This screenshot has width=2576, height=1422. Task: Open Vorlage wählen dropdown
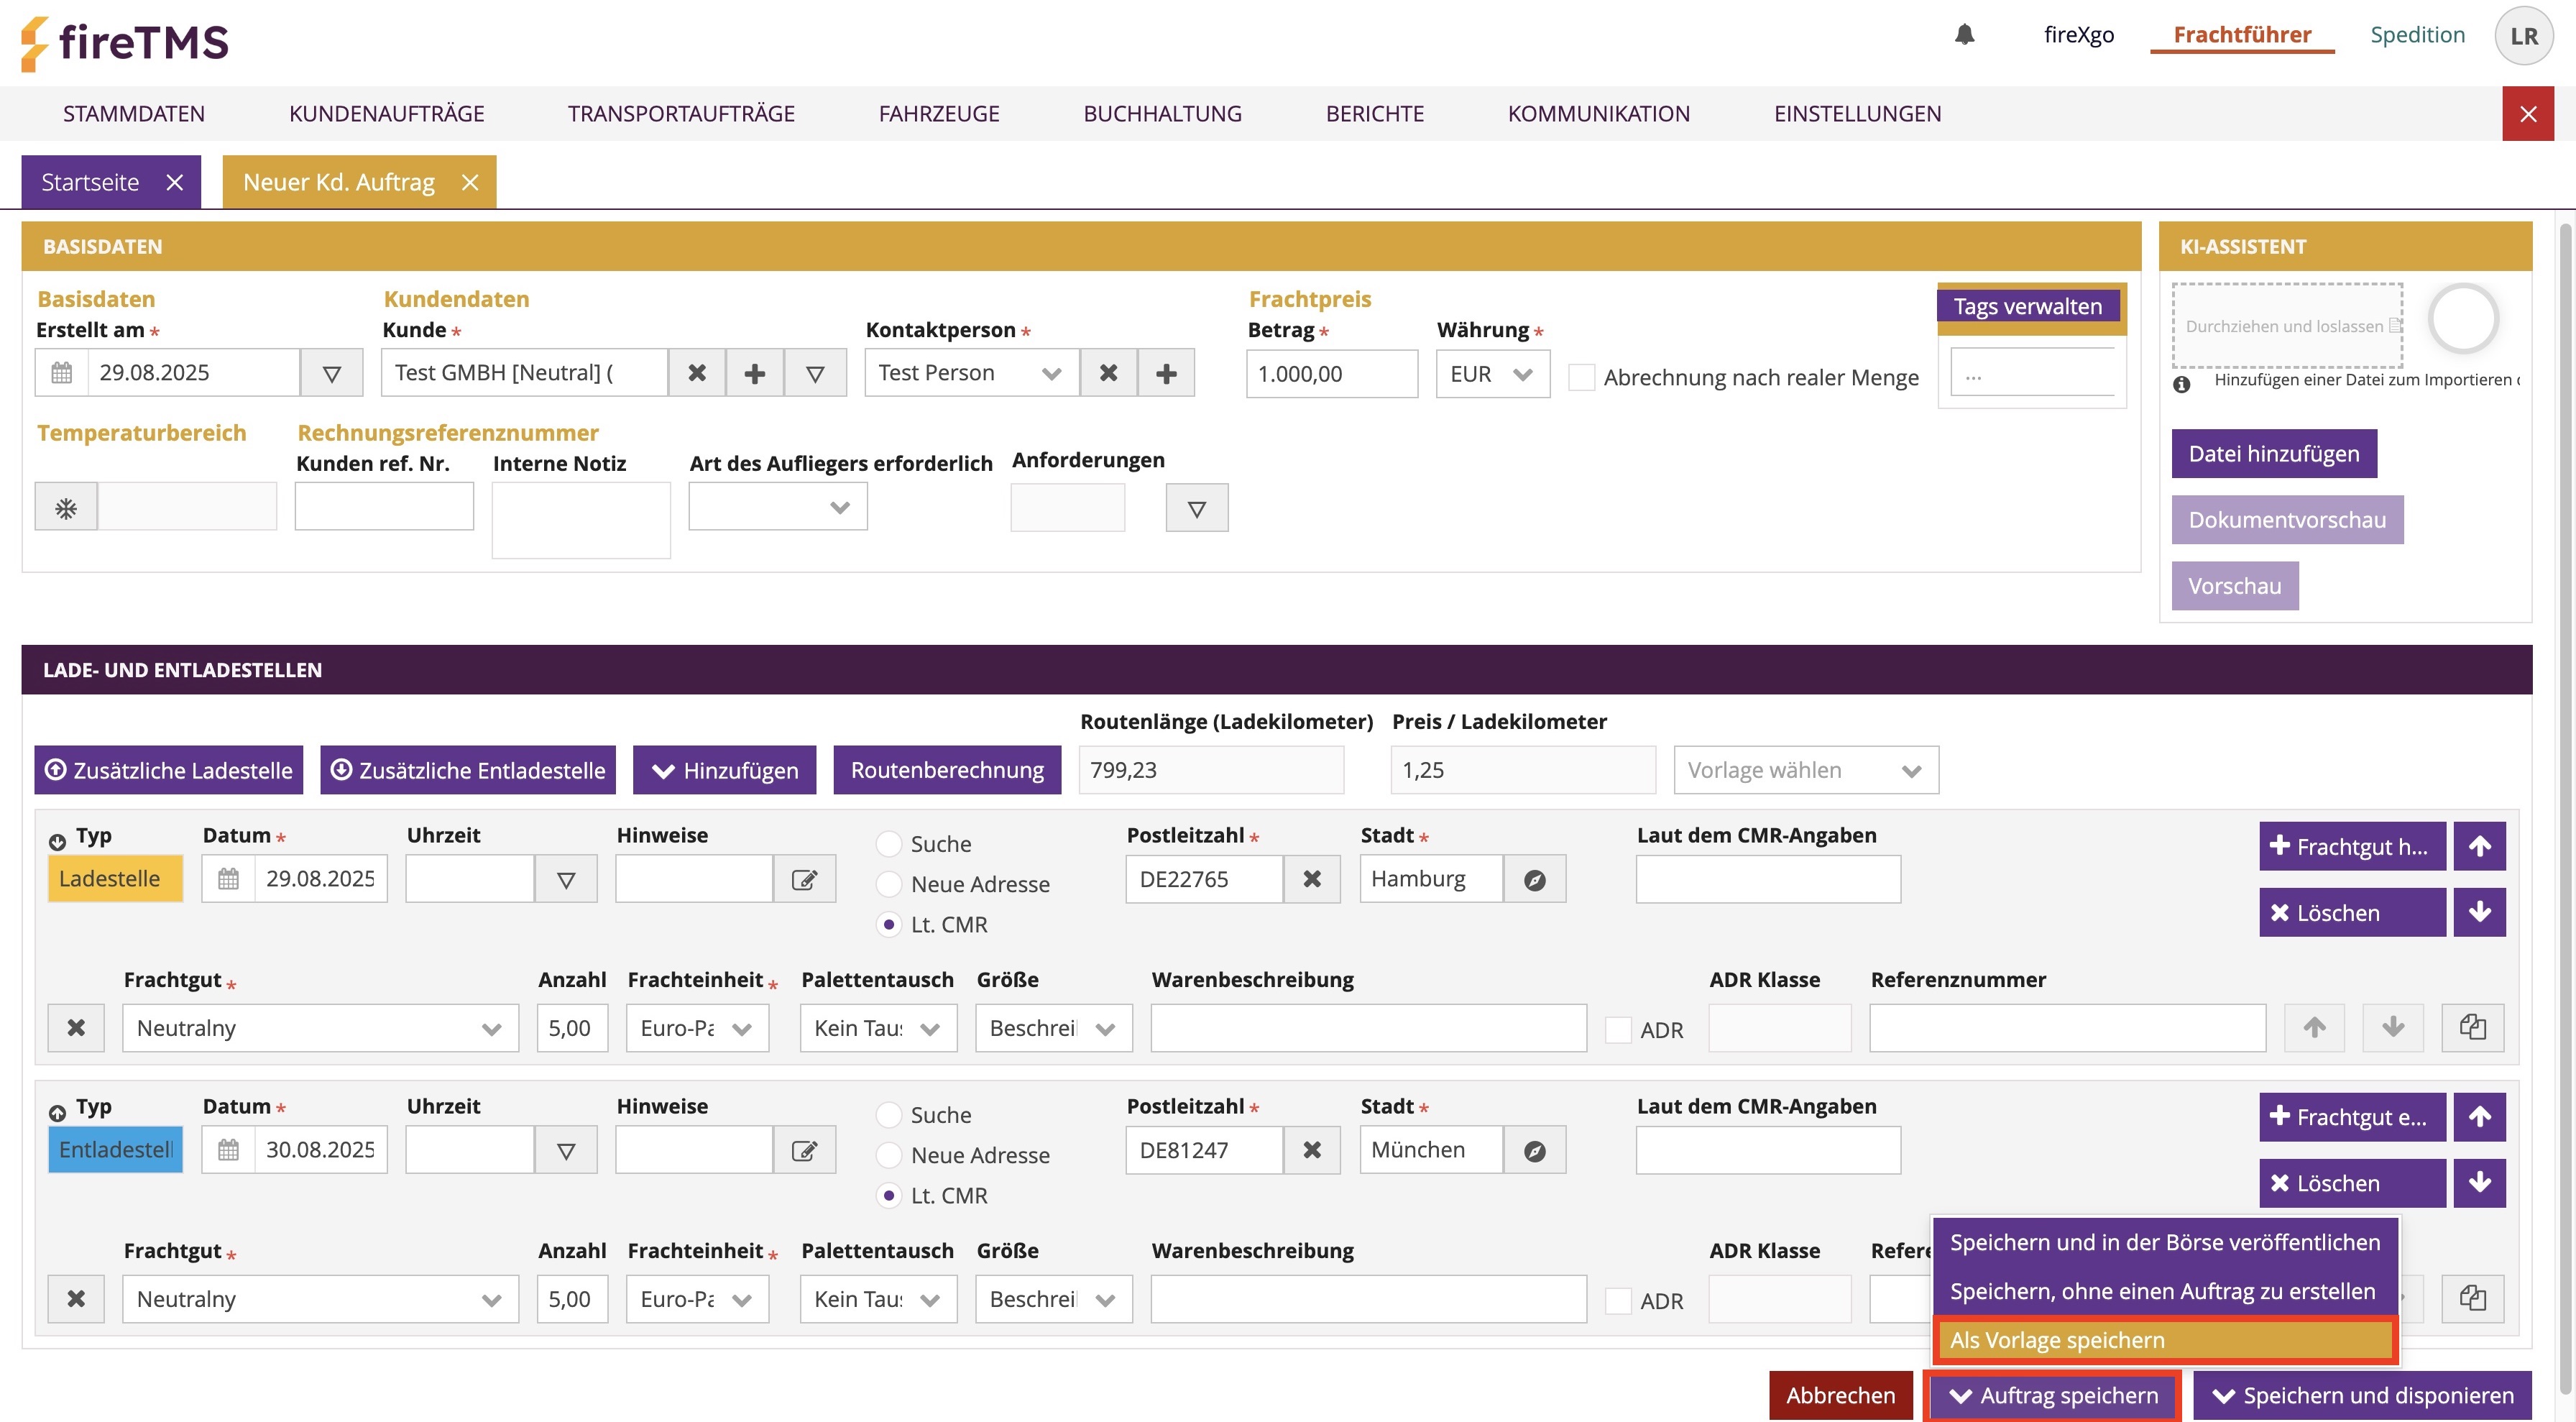[x=1806, y=770]
